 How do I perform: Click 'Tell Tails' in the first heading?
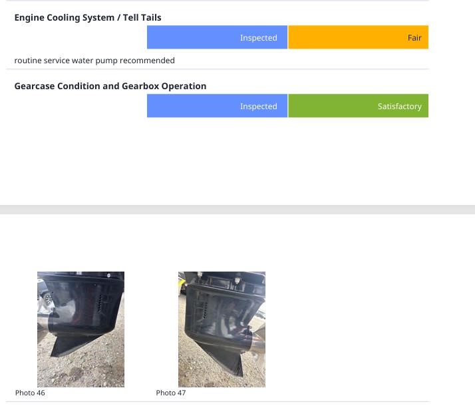point(142,17)
